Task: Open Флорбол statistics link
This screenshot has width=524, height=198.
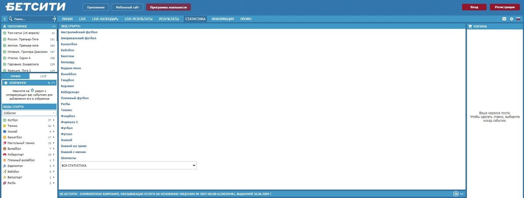Action: [68, 116]
